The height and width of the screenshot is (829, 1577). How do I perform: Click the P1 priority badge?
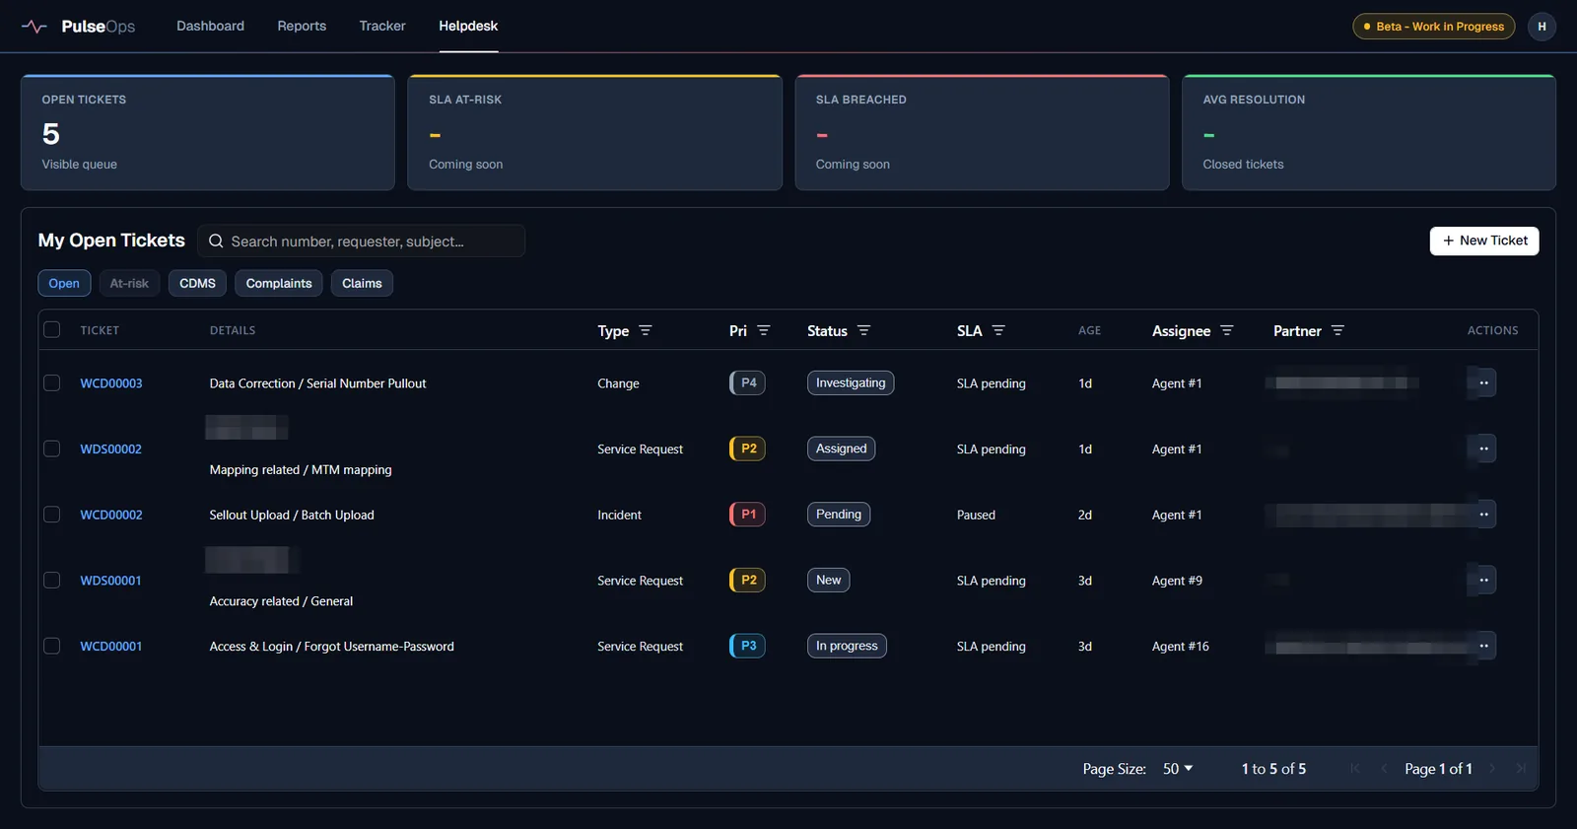747,515
